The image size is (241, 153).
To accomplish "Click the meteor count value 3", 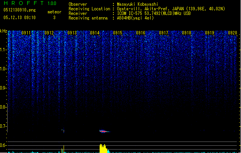I will click(54, 18).
